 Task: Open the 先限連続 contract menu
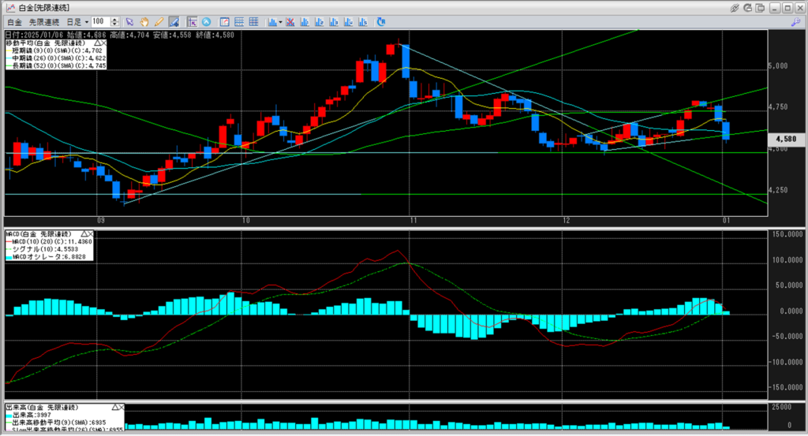click(x=38, y=21)
